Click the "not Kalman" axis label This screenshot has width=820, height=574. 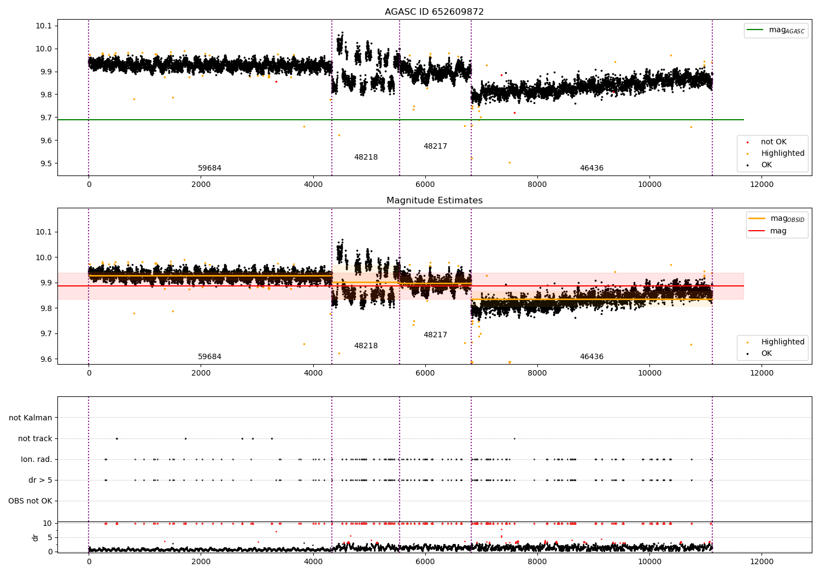tap(31, 418)
